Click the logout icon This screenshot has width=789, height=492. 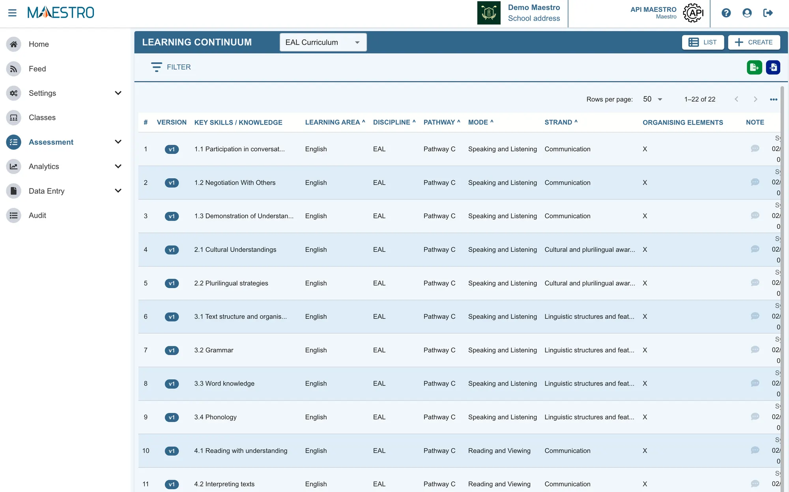click(x=768, y=13)
